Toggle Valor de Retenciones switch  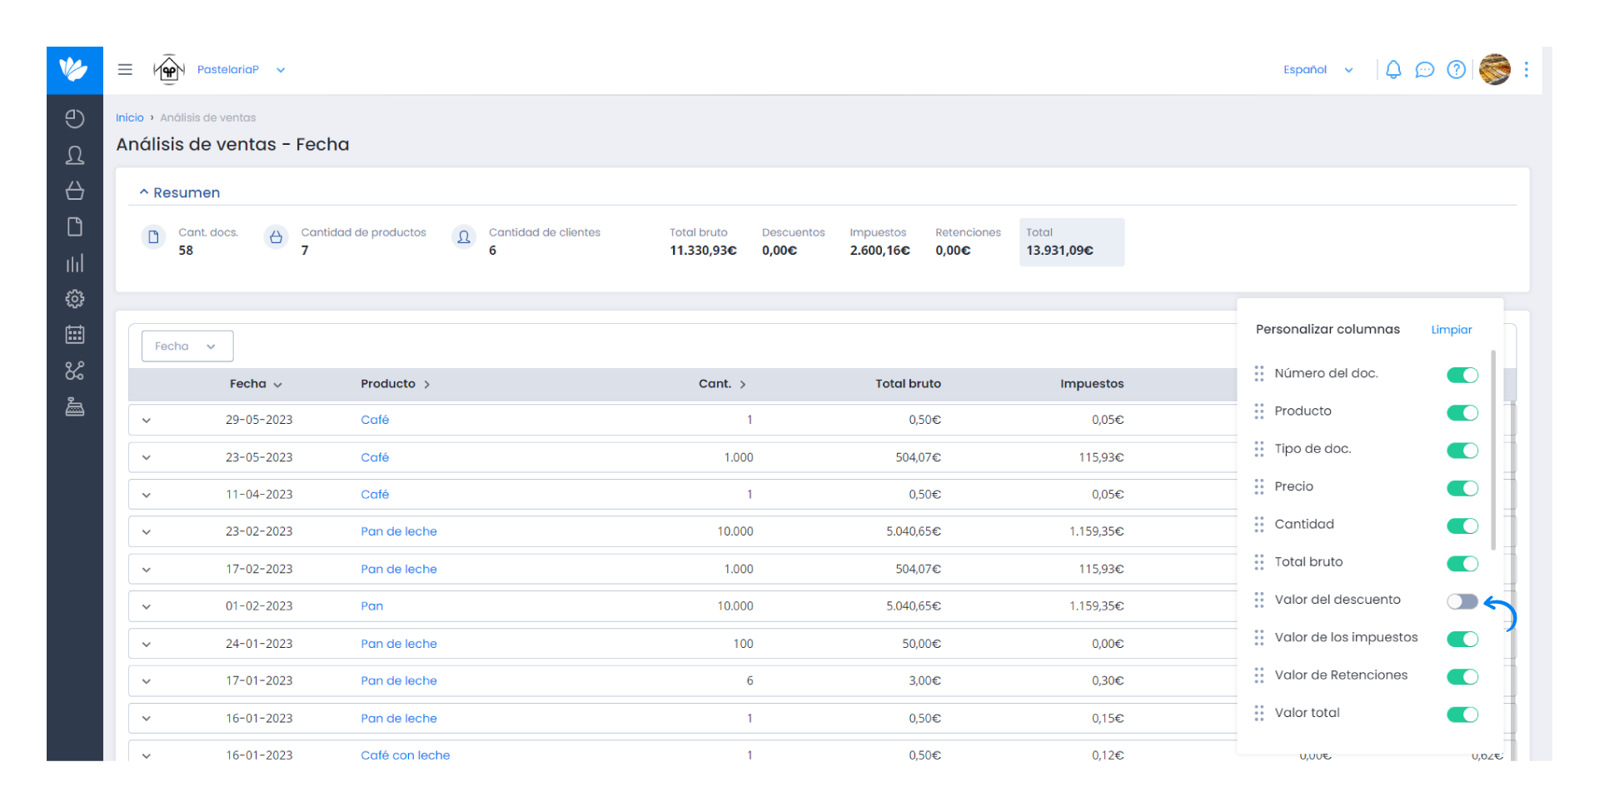click(1462, 677)
